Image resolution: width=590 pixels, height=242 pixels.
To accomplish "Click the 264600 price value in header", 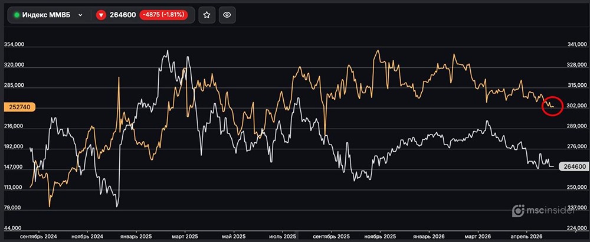I will point(123,15).
